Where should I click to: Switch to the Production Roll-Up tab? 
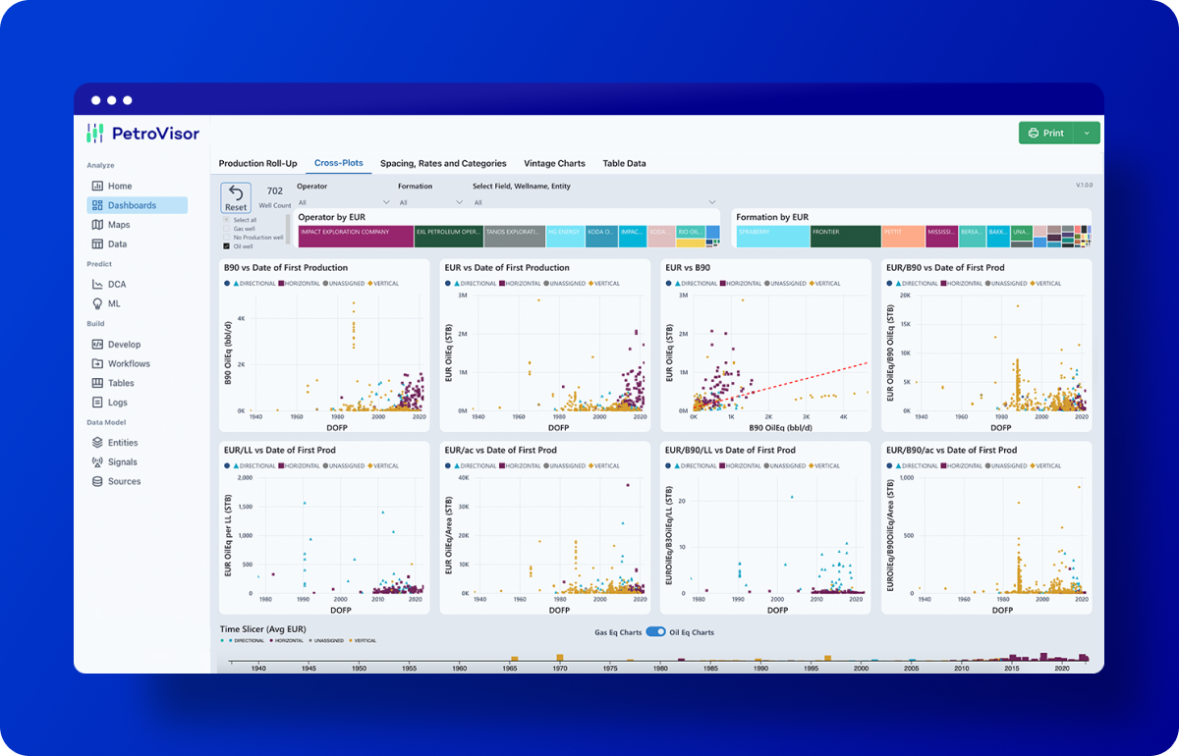[x=257, y=164]
